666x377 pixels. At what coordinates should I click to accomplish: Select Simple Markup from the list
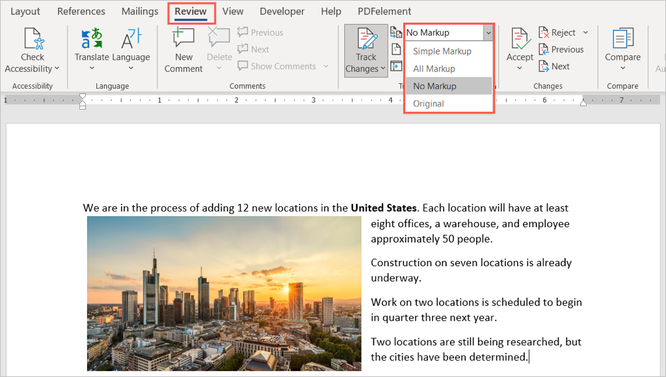(442, 51)
